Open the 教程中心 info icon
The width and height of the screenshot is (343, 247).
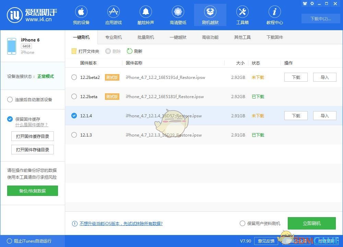[274, 12]
